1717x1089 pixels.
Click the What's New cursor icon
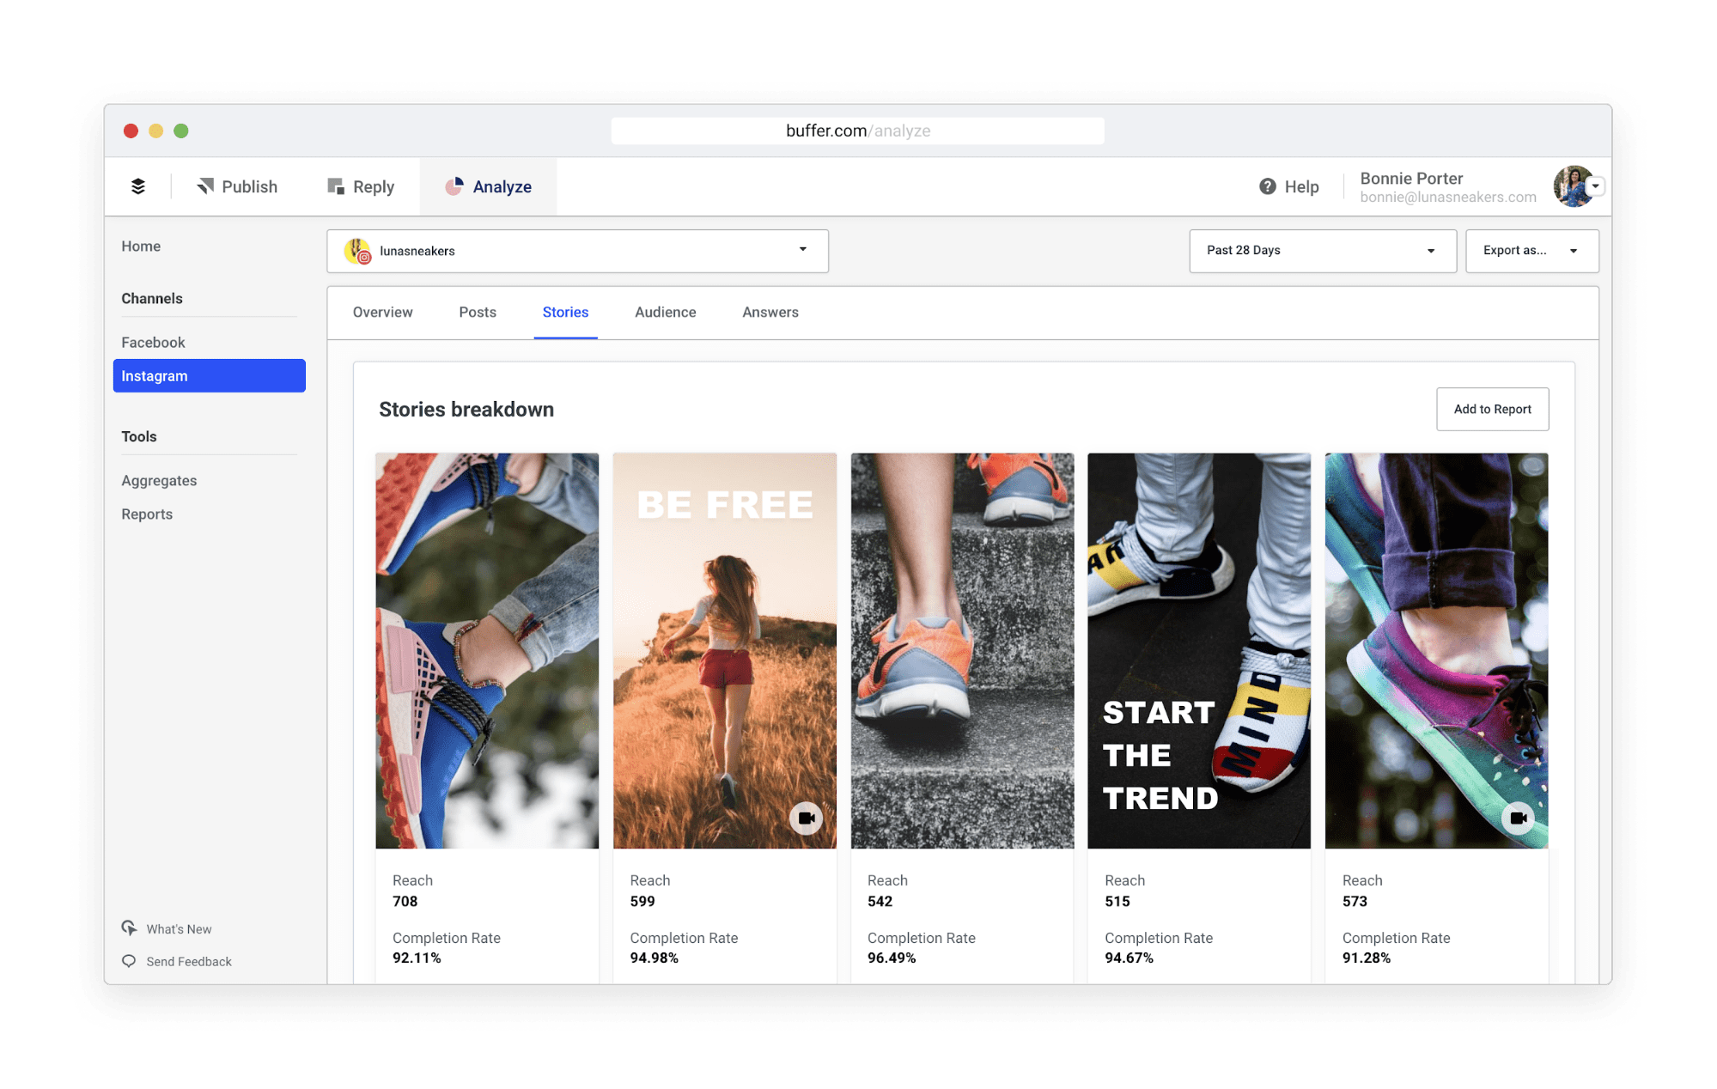click(129, 928)
